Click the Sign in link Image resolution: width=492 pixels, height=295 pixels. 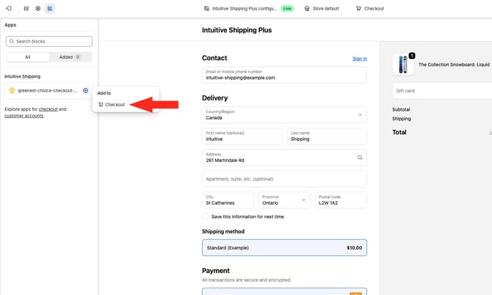pyautogui.click(x=360, y=59)
